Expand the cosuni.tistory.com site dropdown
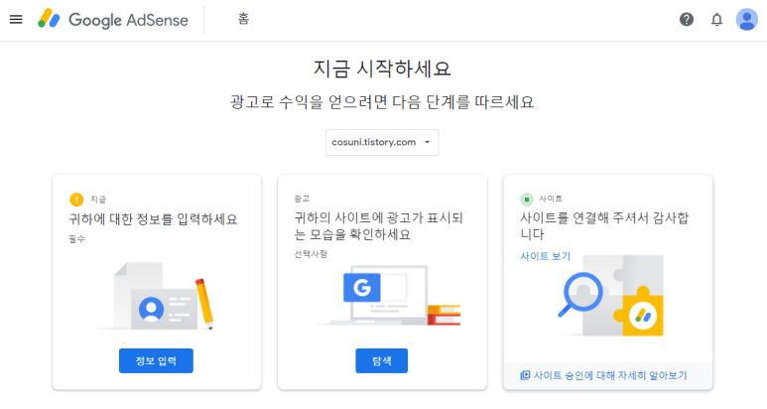This screenshot has width=767, height=409. (382, 142)
